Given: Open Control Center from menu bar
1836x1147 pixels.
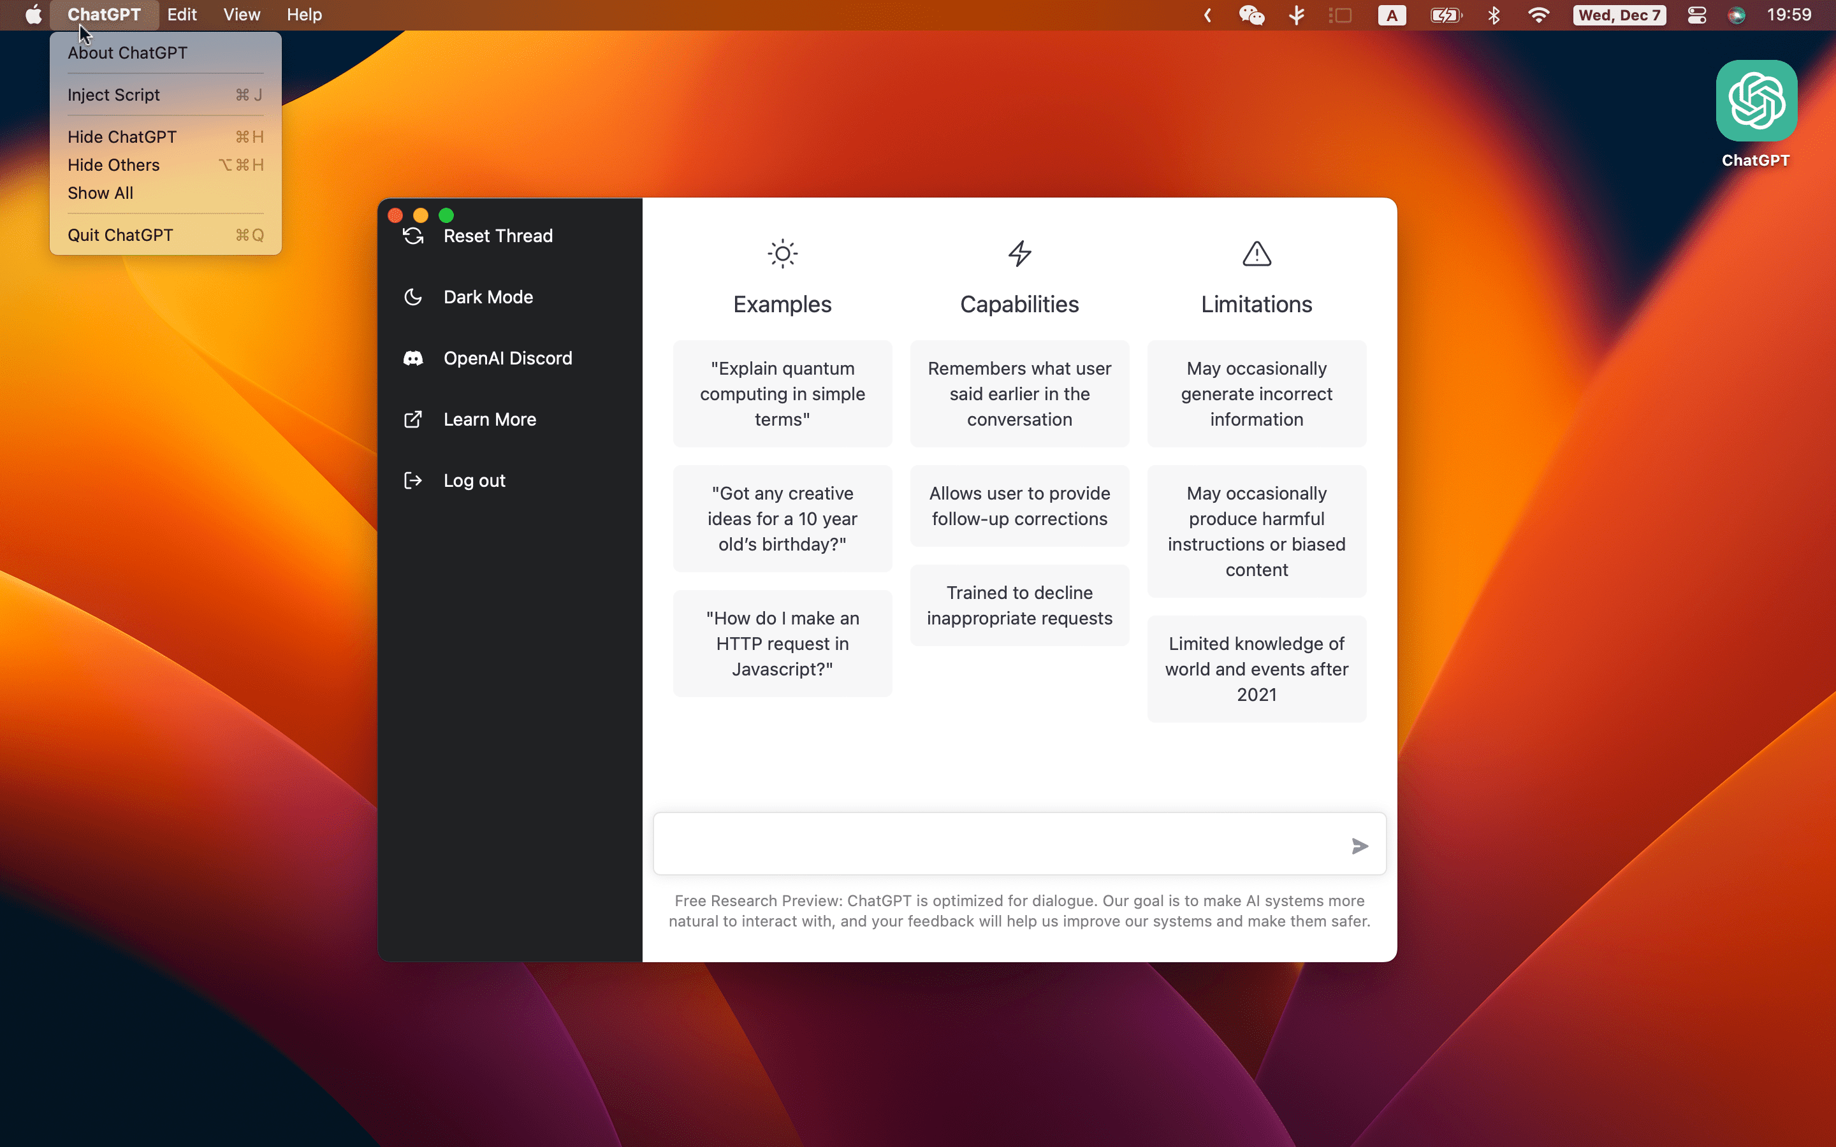Looking at the screenshot, I should click(1696, 15).
